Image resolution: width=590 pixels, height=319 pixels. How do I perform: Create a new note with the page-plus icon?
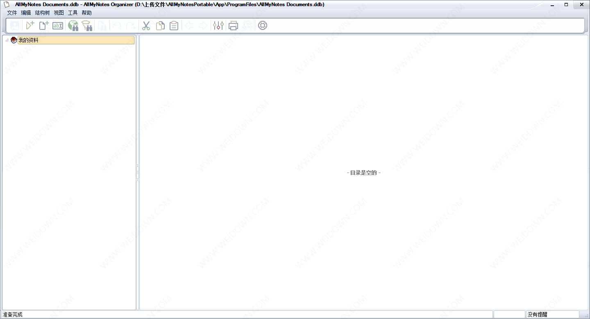click(44, 26)
